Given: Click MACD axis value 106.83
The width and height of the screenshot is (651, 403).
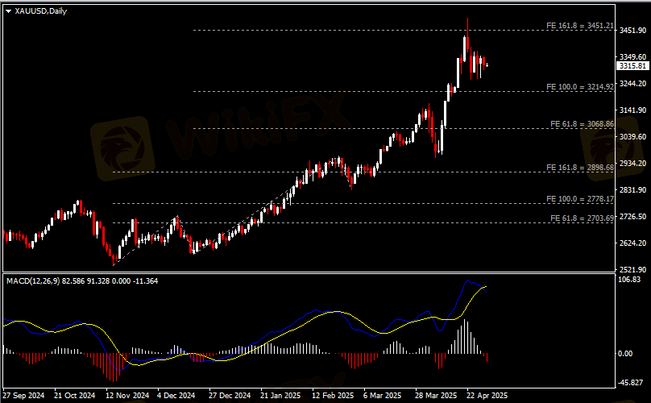Looking at the screenshot, I should tap(629, 280).
